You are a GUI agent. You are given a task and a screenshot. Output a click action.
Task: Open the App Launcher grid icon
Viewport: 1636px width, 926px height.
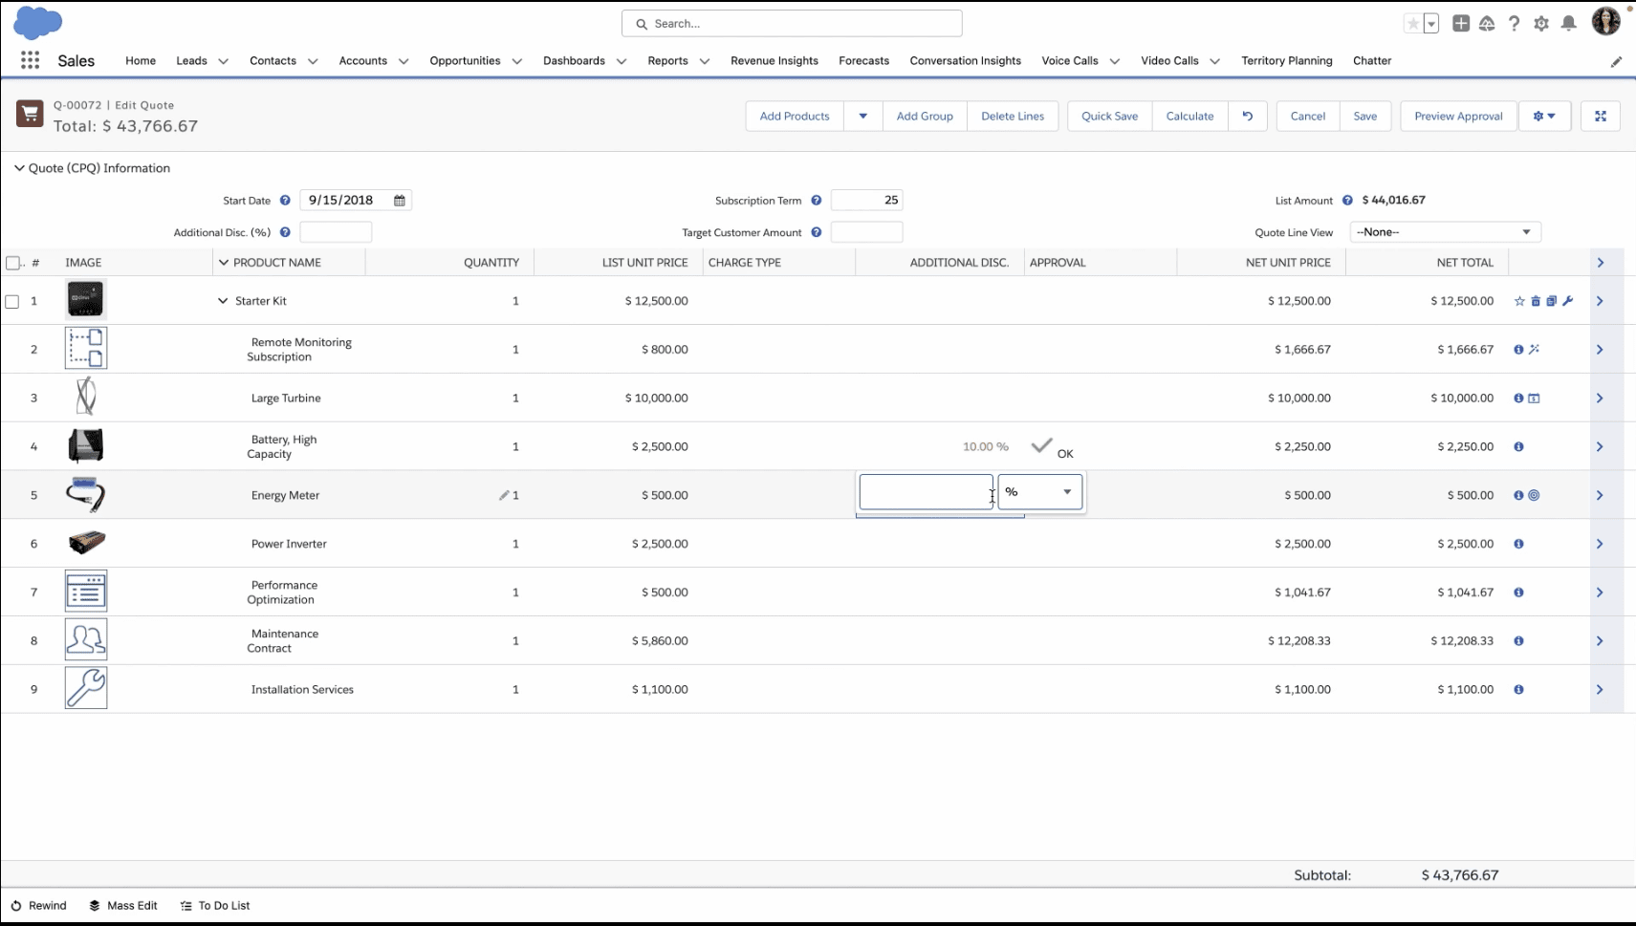(30, 60)
